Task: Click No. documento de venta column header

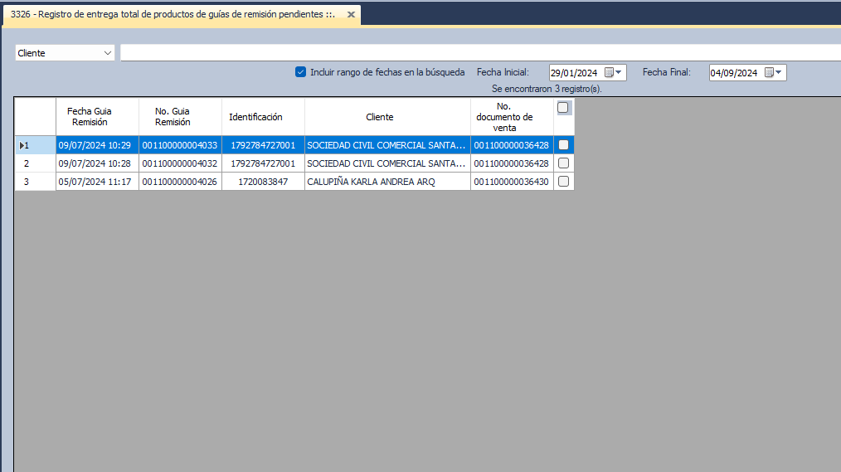Action: coord(504,117)
